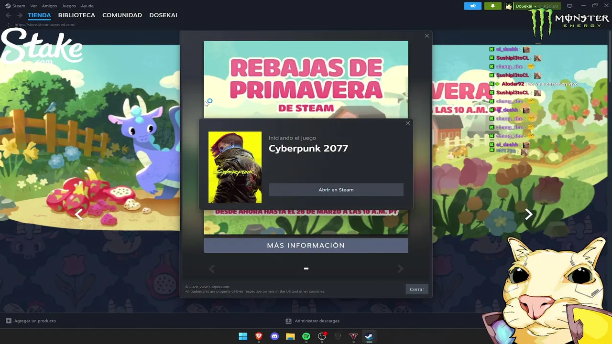Image resolution: width=612 pixels, height=344 pixels.
Task: Click the Iniciando el juego label
Action: 292,138
